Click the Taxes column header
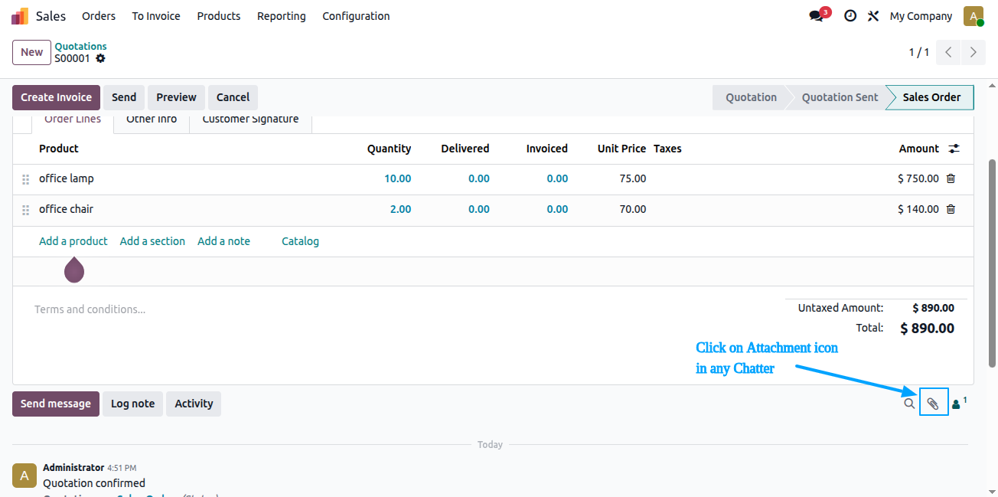 click(x=667, y=149)
